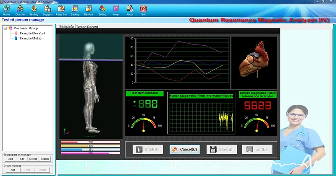Open the Page Set icon

[x=61, y=10]
